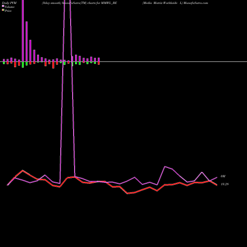This screenshot has height=247, width=247.
Task: Select the 'Price' legend label
Action: 8,11
